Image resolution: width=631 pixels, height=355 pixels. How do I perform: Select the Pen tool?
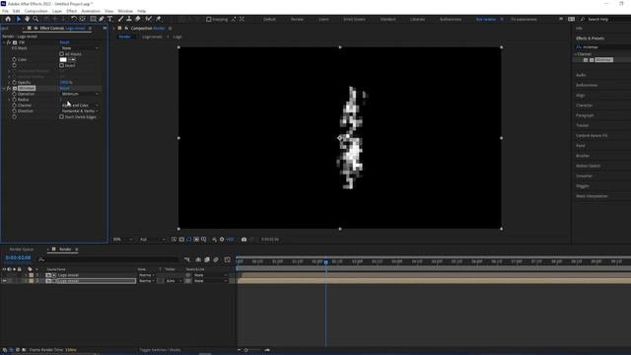(102, 19)
